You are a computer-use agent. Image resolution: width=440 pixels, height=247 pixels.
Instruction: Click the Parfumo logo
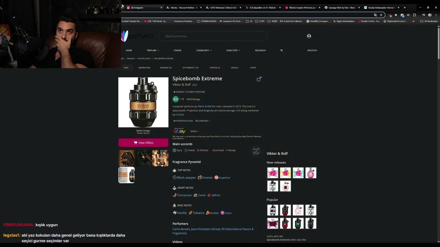pos(137,36)
